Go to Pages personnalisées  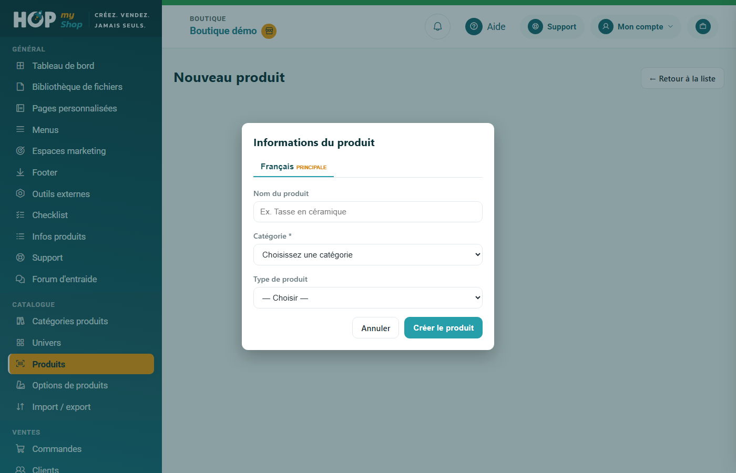[x=81, y=108]
